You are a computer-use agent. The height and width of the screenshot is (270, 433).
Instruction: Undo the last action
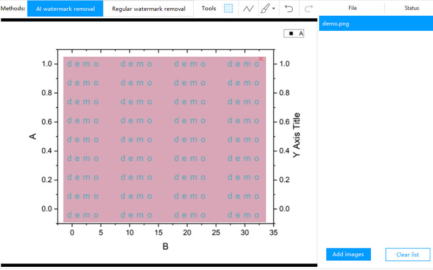[x=289, y=9]
